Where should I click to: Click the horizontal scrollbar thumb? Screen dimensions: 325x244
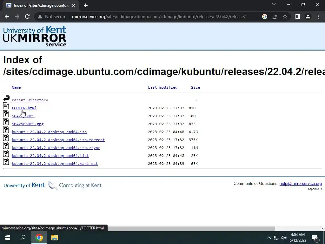click(x=191, y=228)
